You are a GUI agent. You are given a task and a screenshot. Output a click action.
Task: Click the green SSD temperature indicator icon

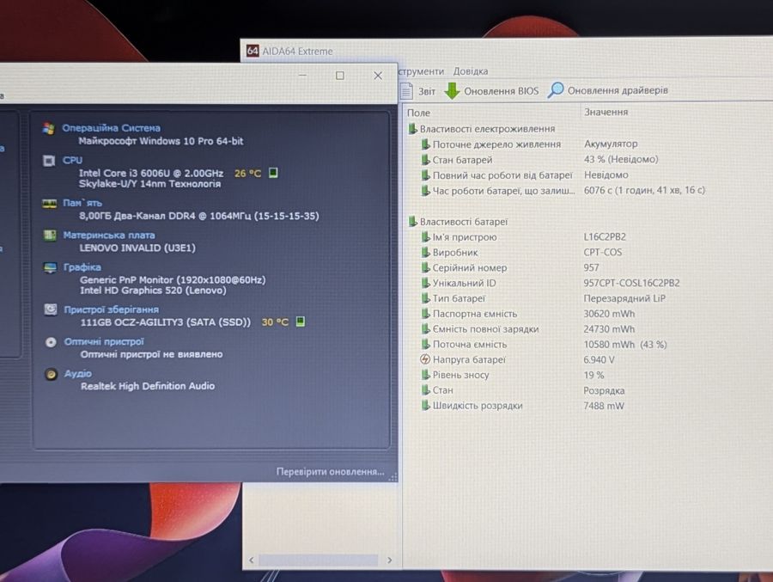(301, 322)
